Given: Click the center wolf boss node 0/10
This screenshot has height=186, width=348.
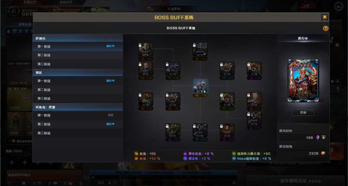Looking at the screenshot, I should [x=200, y=86].
